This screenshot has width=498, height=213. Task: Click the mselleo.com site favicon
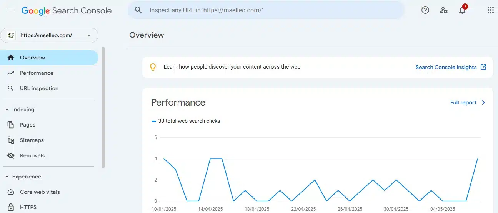11,35
